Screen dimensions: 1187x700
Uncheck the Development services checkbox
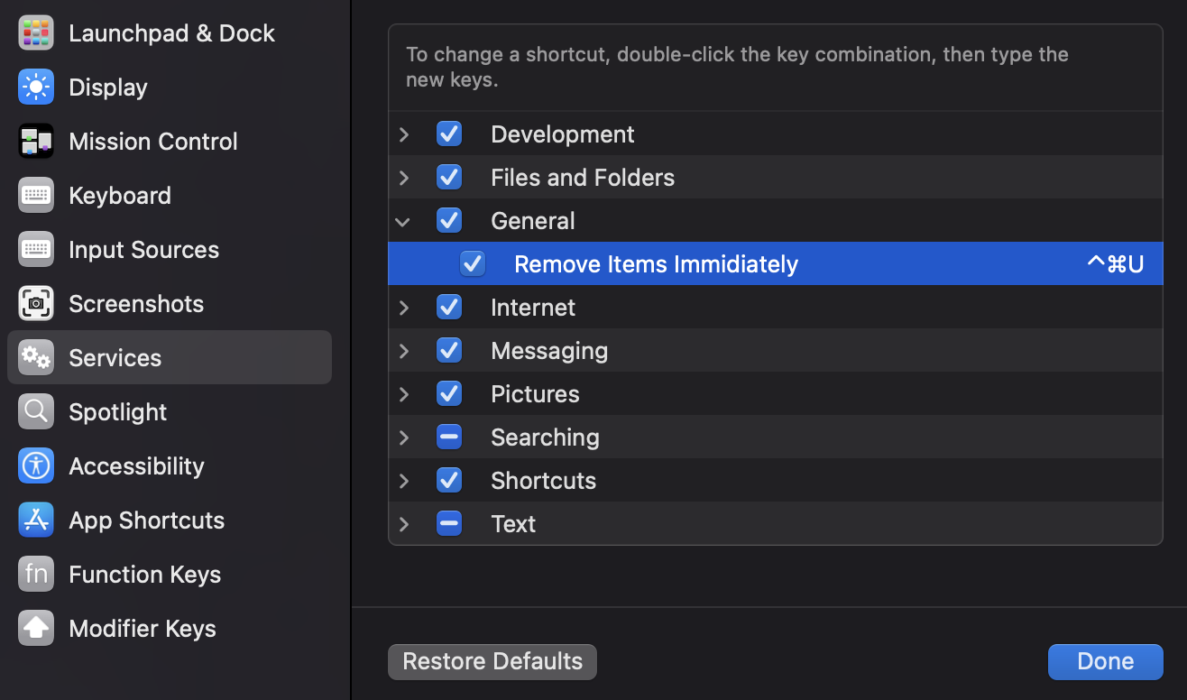pyautogui.click(x=448, y=134)
